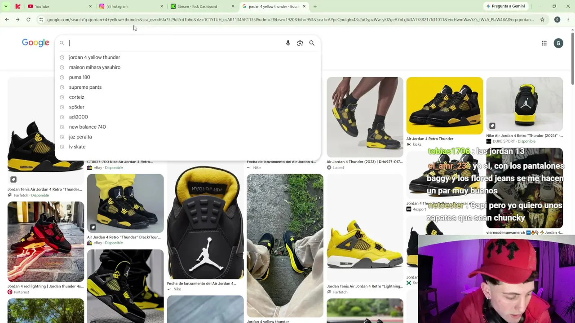Screen dimensions: 575x323
Task: Open the on-feet grass photo thumbnail
Action: 285,246
